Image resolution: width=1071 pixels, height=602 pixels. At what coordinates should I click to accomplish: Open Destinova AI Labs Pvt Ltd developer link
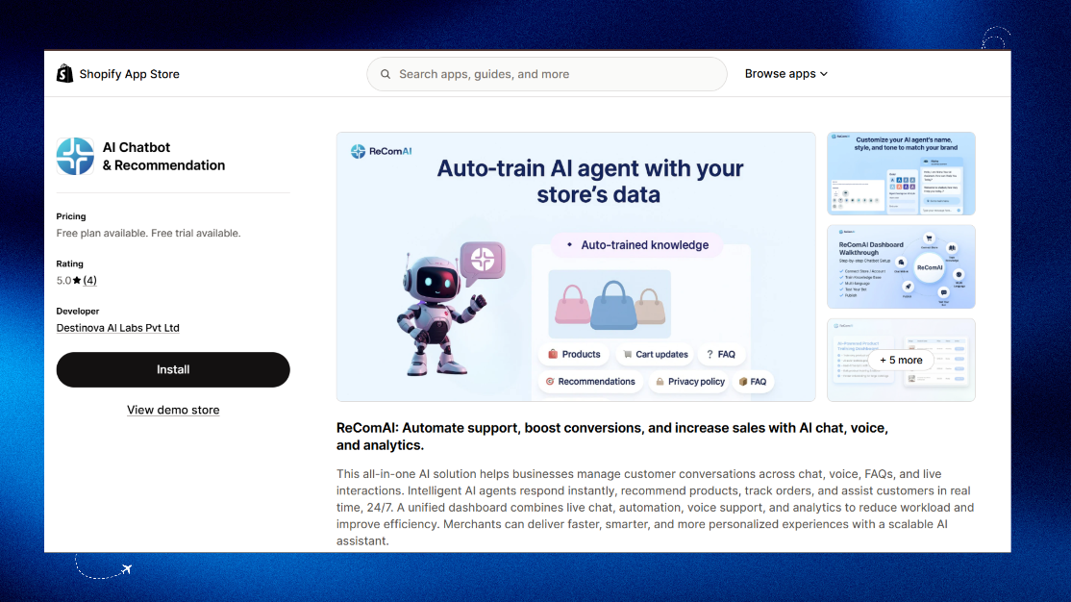point(117,328)
